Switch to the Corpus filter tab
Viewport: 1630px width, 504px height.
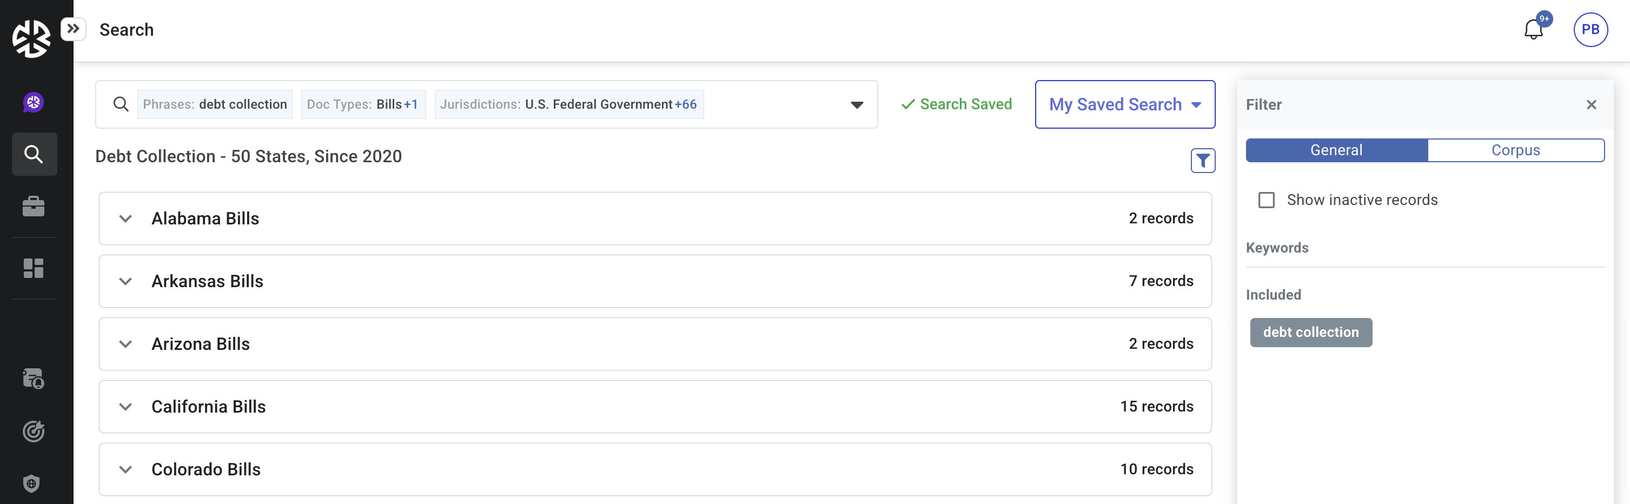point(1515,150)
